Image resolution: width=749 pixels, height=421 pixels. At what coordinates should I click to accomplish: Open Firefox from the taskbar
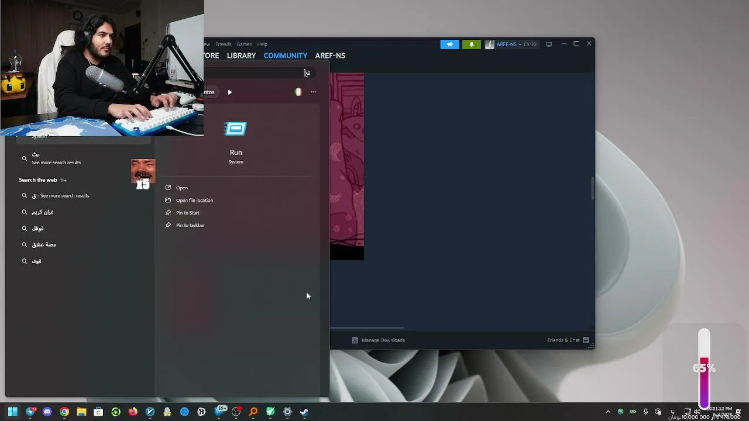pos(133,412)
